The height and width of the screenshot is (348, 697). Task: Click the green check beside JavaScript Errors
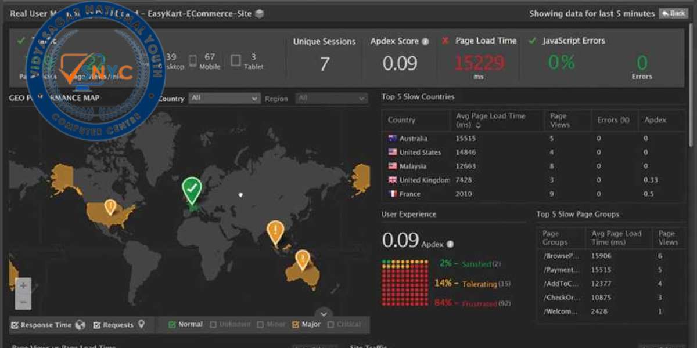pyautogui.click(x=532, y=41)
